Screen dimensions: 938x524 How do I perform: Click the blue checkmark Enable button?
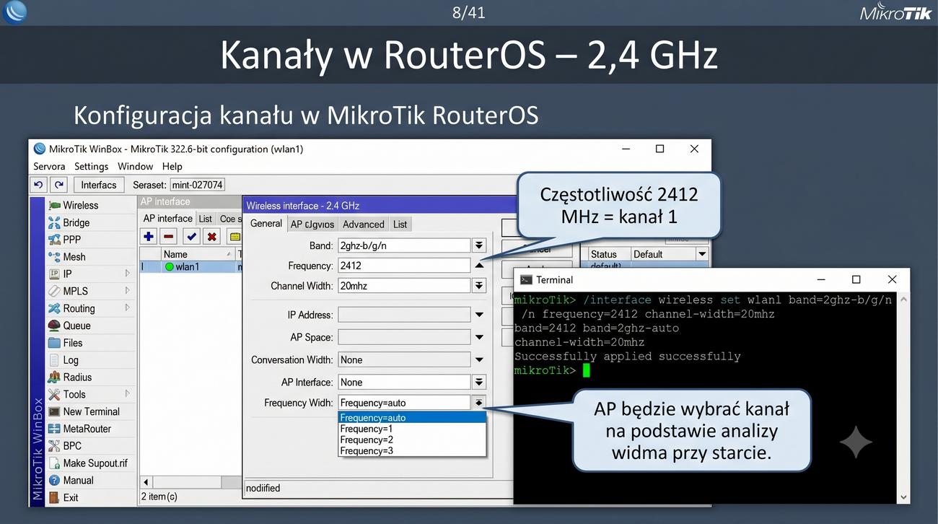click(191, 236)
